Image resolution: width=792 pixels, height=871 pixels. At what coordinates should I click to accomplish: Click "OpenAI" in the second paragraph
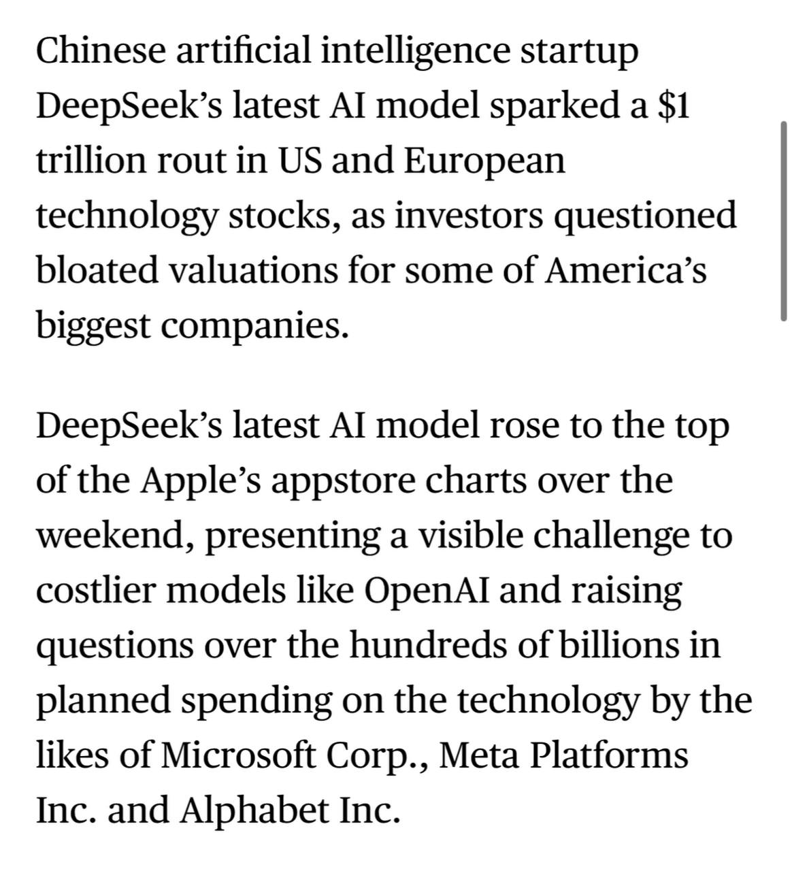click(x=427, y=591)
